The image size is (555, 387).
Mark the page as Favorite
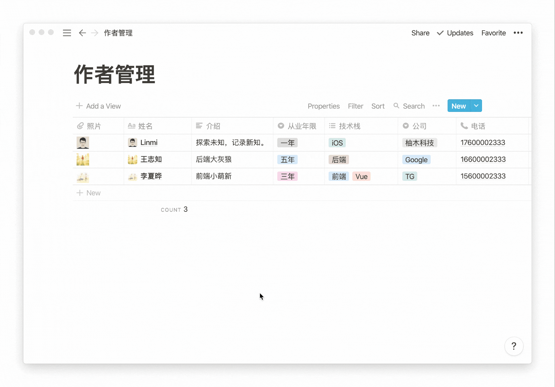[x=494, y=33]
